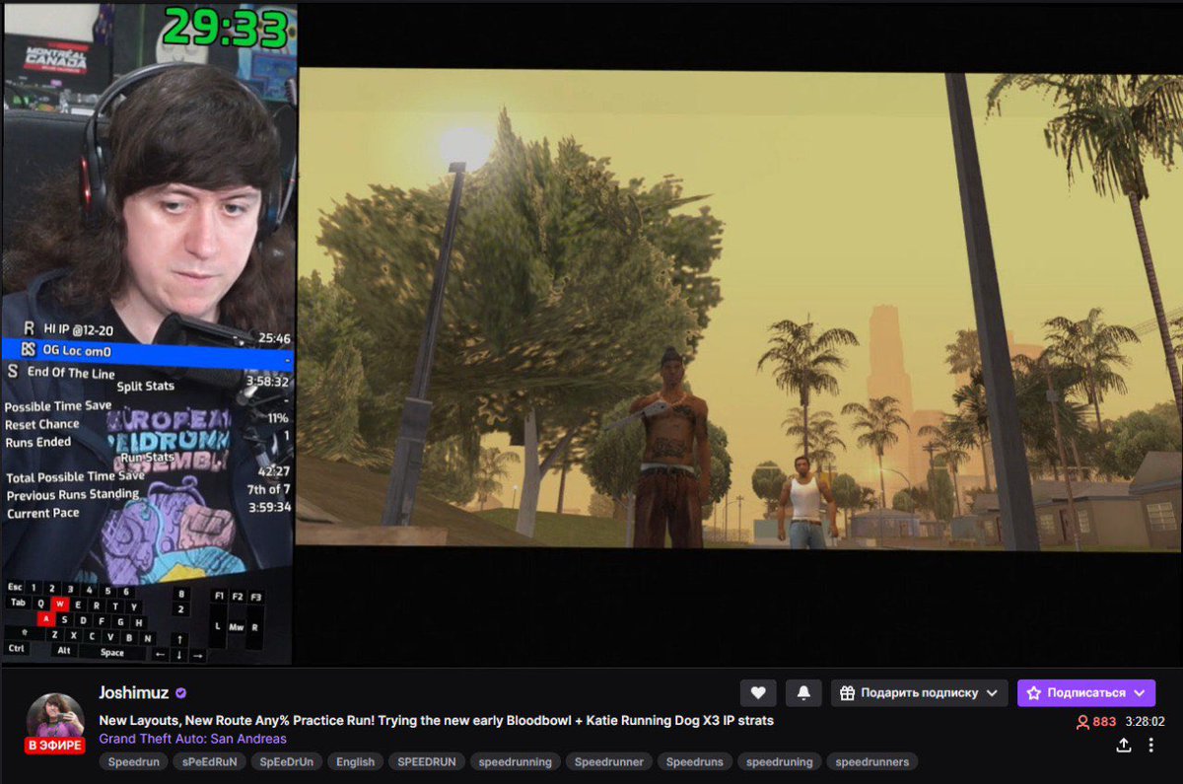The width and height of the screenshot is (1183, 784).
Task: Click the Alt key on the keyboard overlay
Action: coord(64,651)
